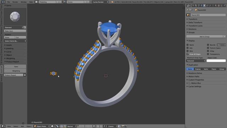Image resolution: width=227 pixels, height=128 pixels.
Task: Uncheck Draw All Edges
Action: point(188,54)
